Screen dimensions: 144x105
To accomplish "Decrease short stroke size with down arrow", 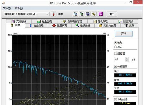I will pyautogui.click(x=127, y=60).
